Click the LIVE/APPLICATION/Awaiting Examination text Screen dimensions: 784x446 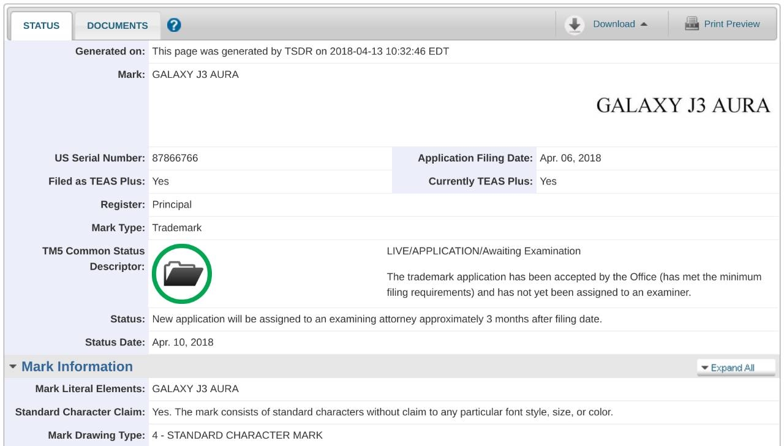[x=484, y=251]
